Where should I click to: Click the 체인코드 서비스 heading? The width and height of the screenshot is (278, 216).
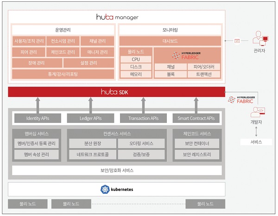(197, 133)
